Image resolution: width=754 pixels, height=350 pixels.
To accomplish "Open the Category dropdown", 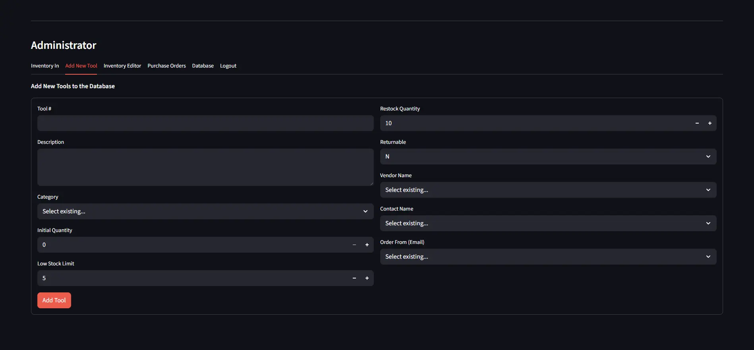I will pos(205,211).
